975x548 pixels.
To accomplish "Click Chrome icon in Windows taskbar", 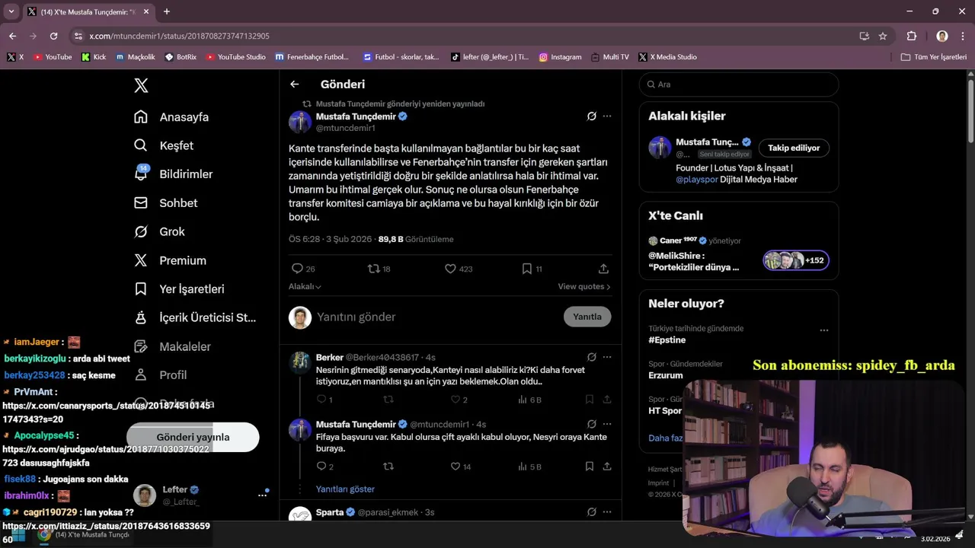I will coord(44,535).
